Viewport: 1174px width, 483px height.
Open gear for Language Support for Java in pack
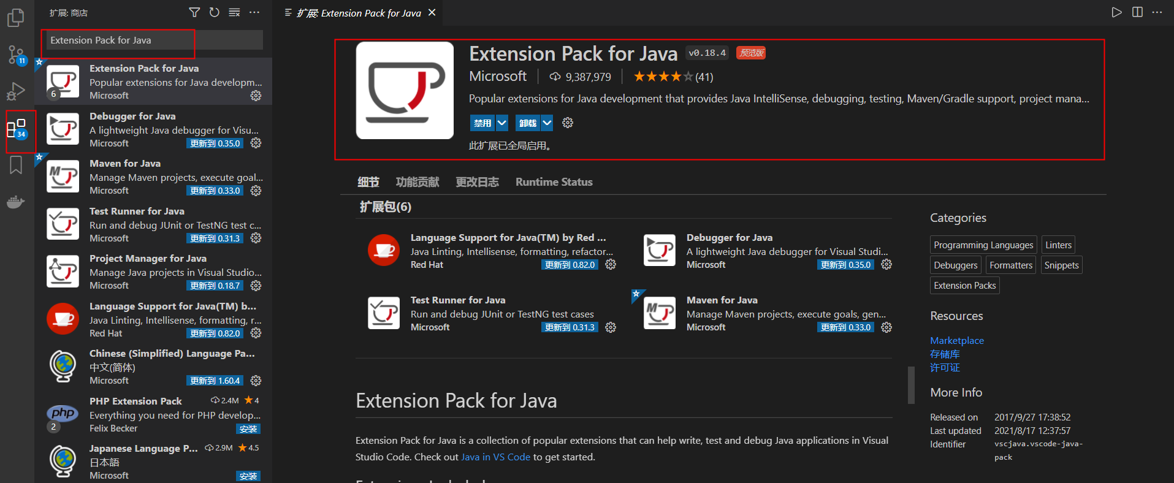pos(611,264)
